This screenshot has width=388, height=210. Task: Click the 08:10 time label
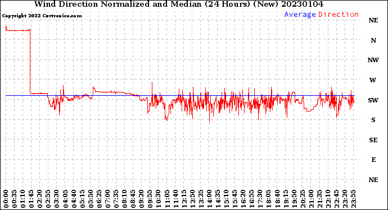(x=124, y=199)
